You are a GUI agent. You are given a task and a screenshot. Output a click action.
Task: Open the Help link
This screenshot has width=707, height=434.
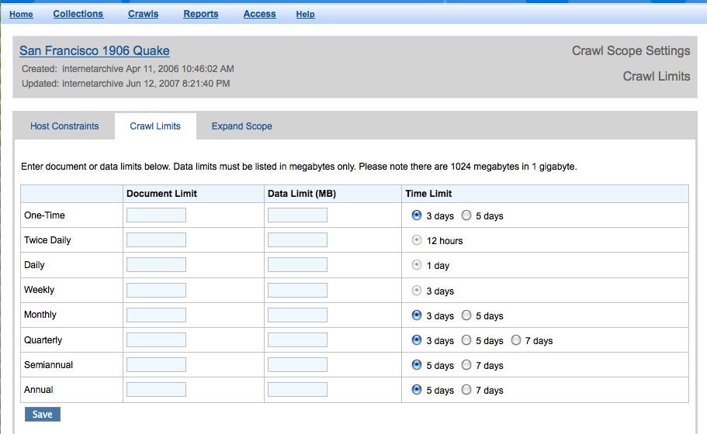[305, 14]
